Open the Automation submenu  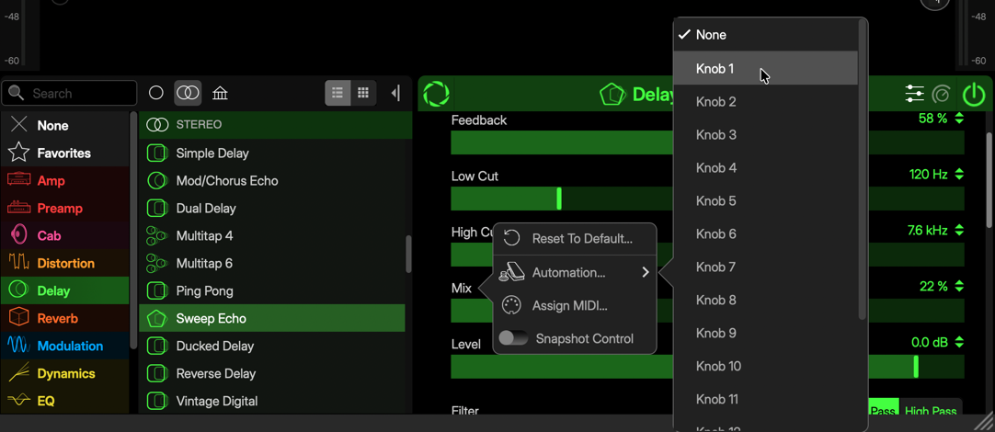point(575,273)
